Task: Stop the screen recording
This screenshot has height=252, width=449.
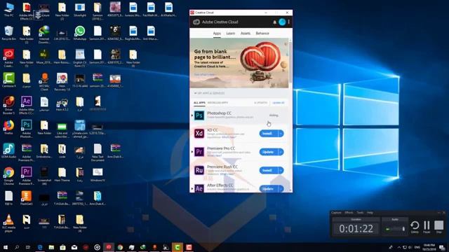Action: pos(438,227)
